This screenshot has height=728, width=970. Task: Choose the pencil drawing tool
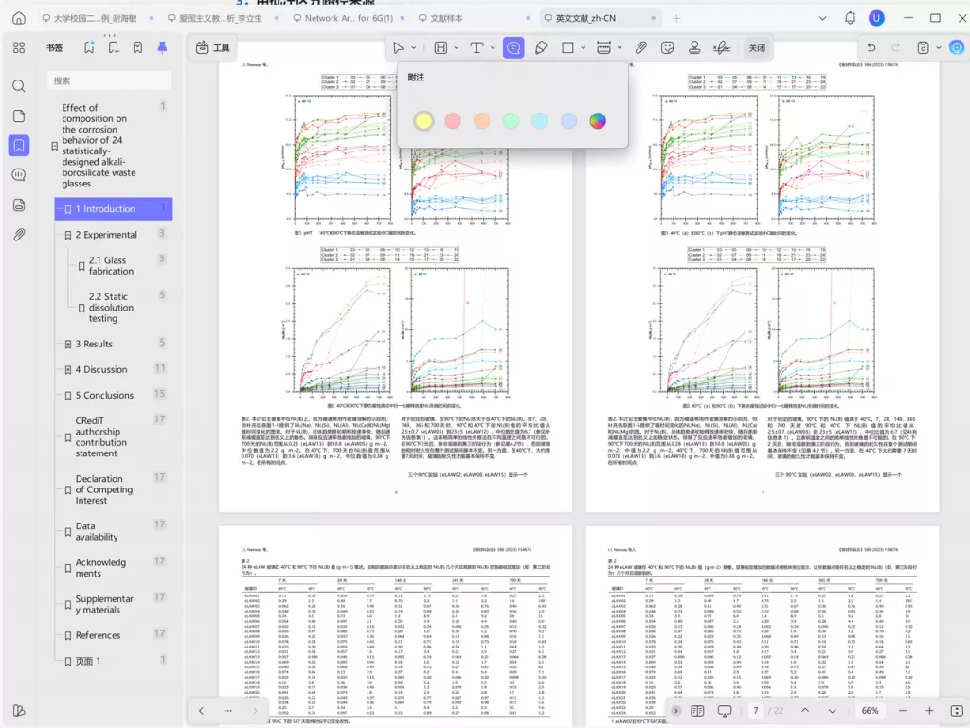click(541, 47)
